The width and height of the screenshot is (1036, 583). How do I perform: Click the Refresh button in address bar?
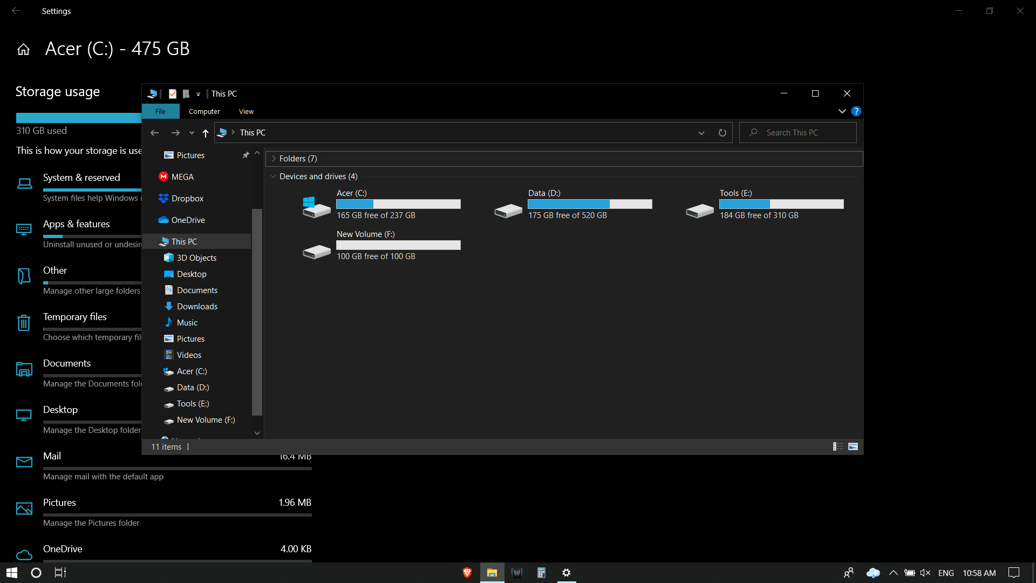(722, 133)
